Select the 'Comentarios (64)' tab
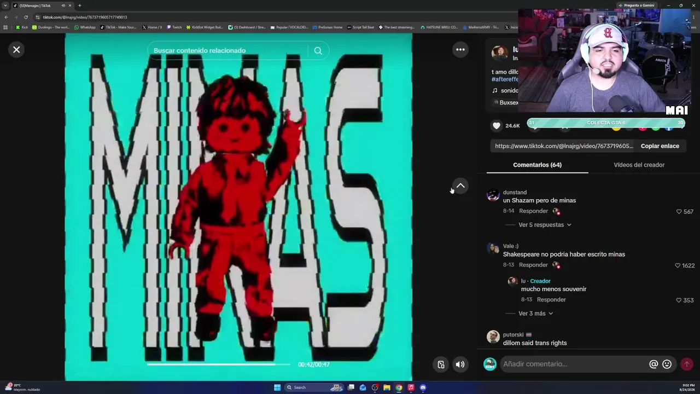 pos(537,165)
